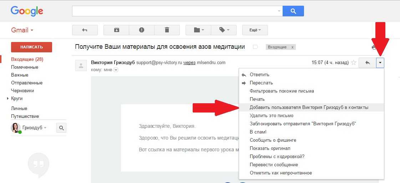Viewport: 400px width, 183px height.
Task: Click the sender's blank avatar icon
Action: point(81,66)
